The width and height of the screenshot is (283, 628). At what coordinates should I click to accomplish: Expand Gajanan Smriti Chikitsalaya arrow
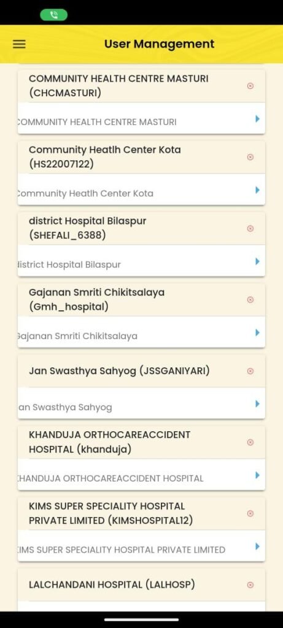[x=257, y=332]
